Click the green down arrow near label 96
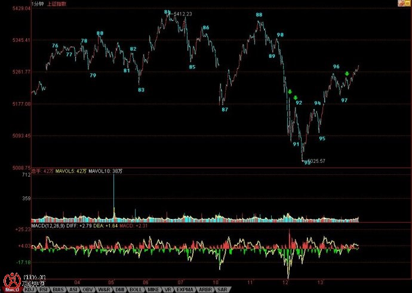Image resolution: width=412 pixels, height=293 pixels. [347, 74]
